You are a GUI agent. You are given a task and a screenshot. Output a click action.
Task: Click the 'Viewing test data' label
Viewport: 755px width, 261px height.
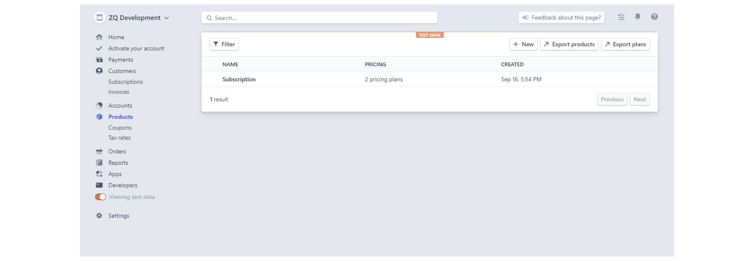click(132, 197)
